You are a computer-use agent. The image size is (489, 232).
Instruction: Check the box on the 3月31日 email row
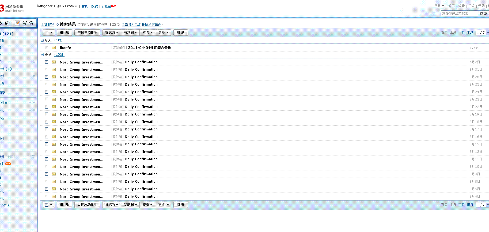coord(47,70)
